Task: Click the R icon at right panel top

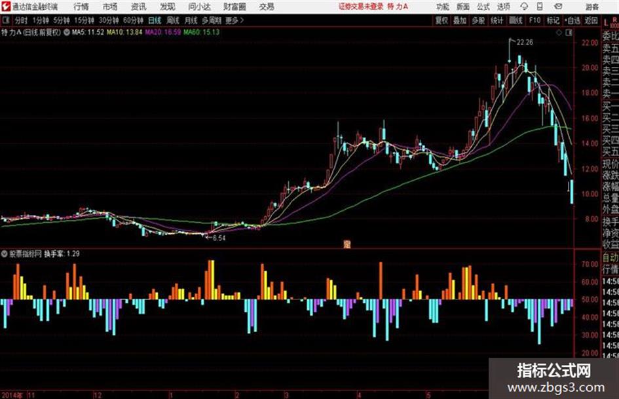Action: 614,19
